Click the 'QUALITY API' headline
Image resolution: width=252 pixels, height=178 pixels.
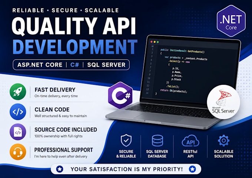[x=74, y=26]
